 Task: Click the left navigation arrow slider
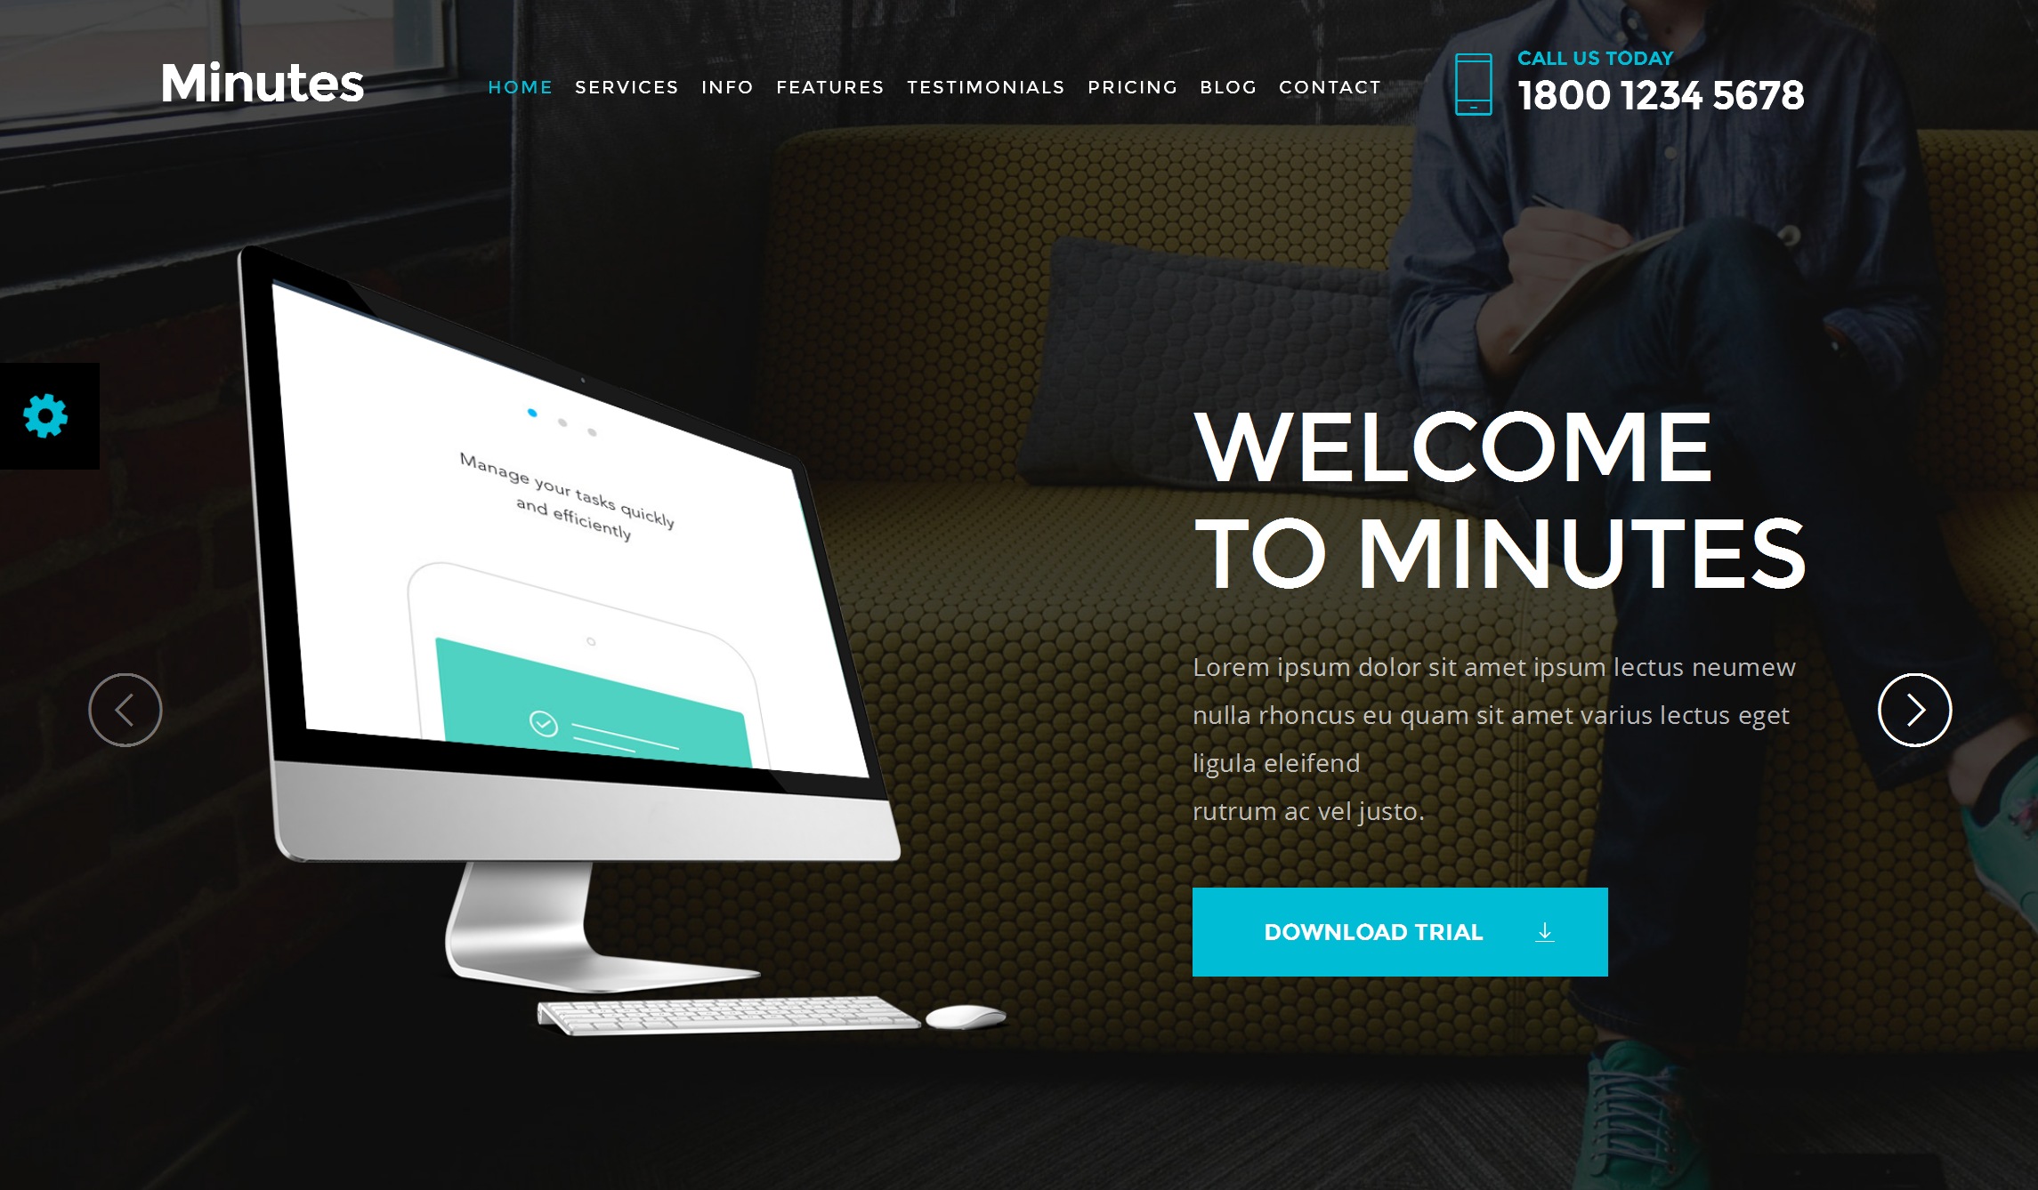pyautogui.click(x=125, y=710)
